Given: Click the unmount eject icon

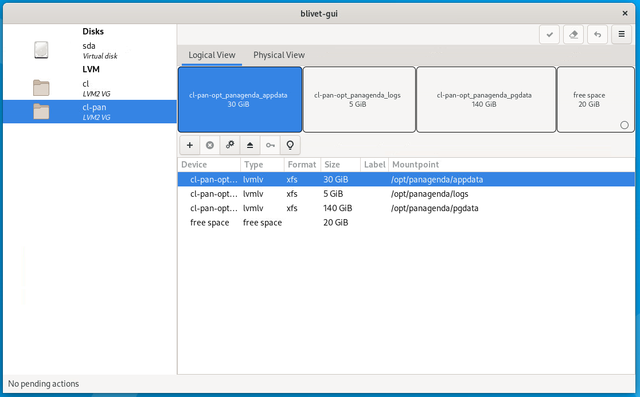Looking at the screenshot, I should tap(250, 145).
